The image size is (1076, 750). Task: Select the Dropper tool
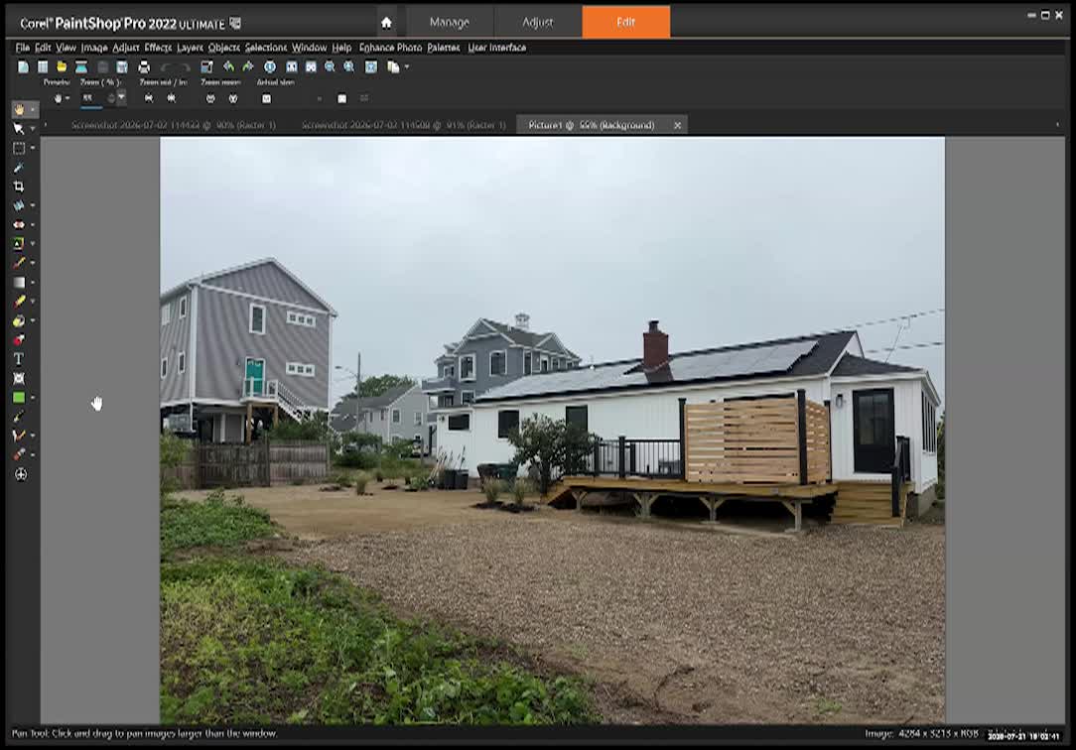point(19,168)
